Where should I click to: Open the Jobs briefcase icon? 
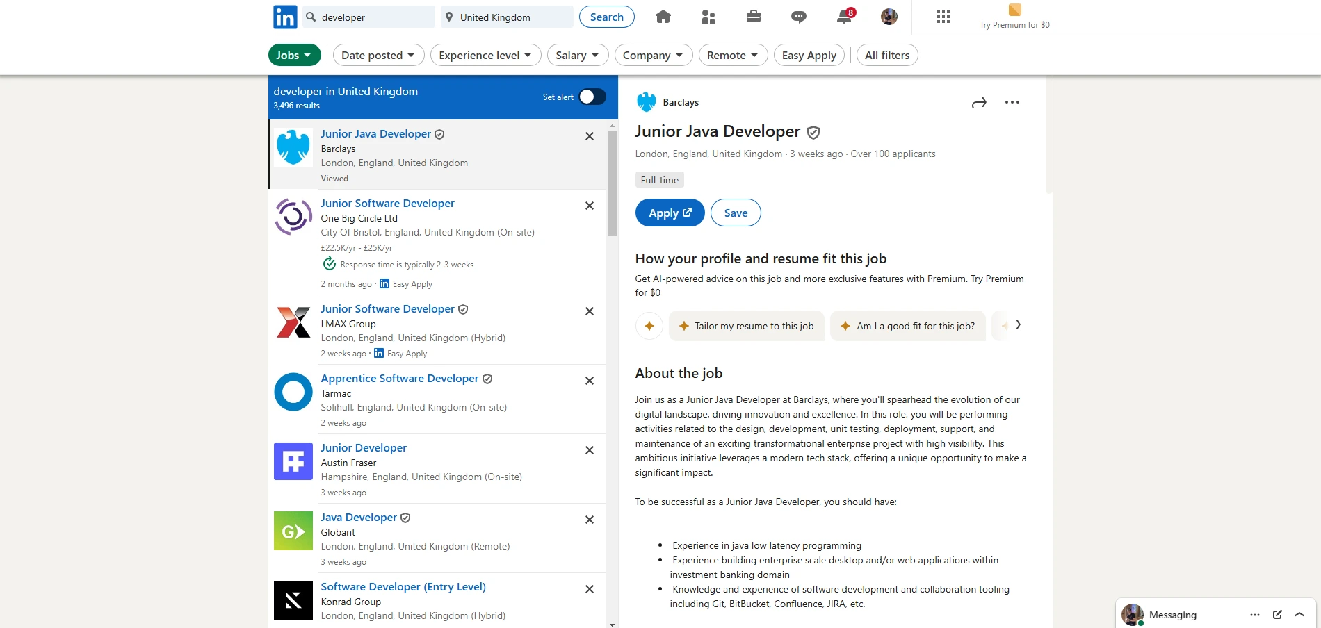[x=754, y=17]
